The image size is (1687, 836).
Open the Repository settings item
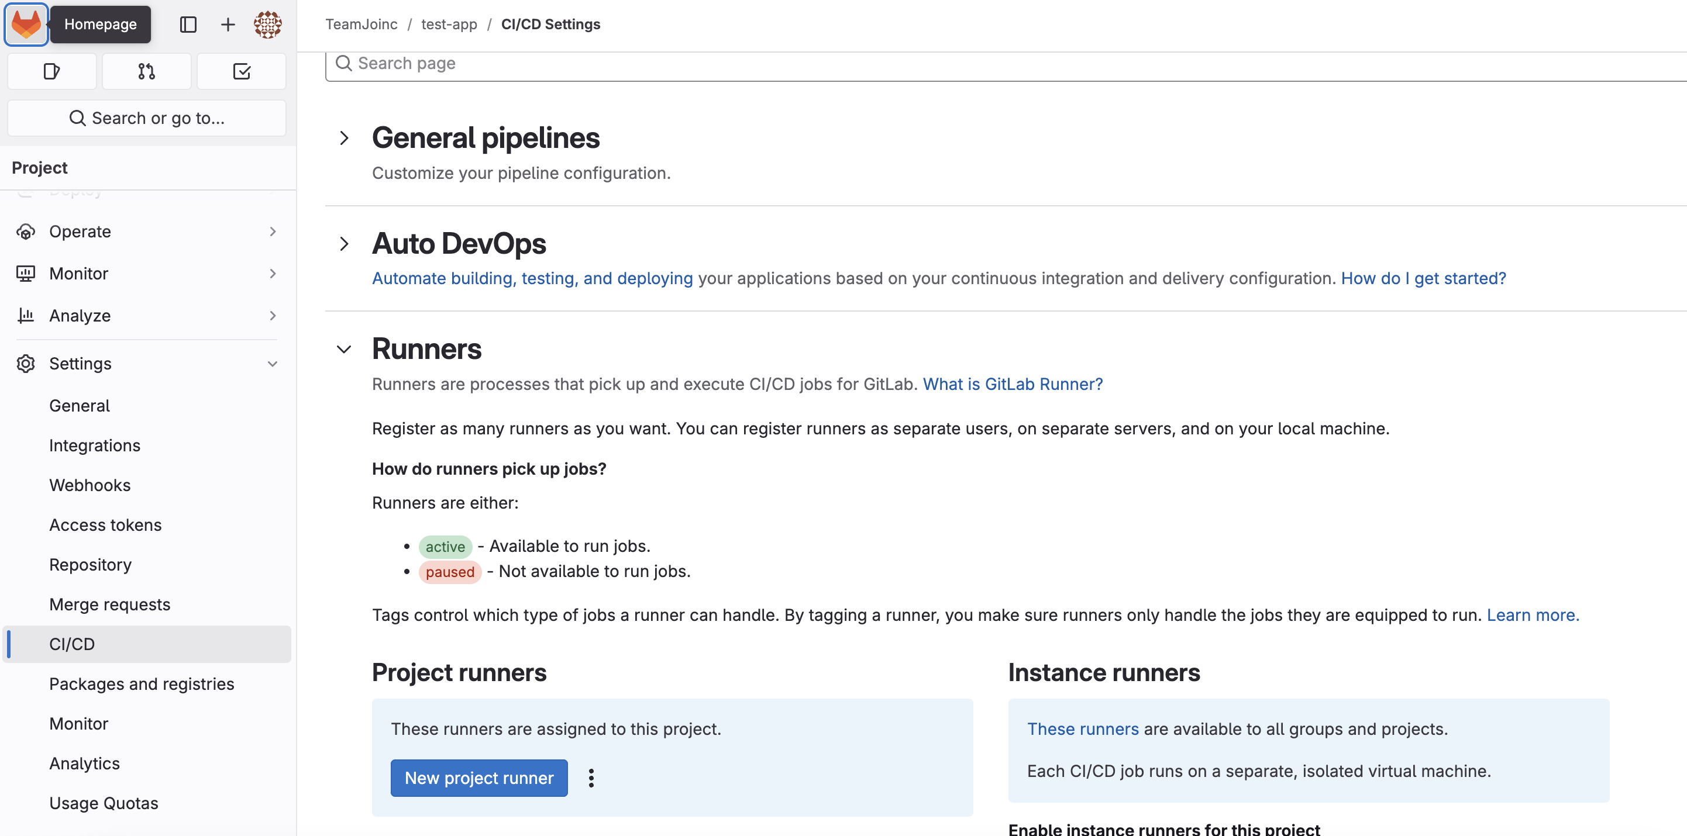click(x=90, y=564)
